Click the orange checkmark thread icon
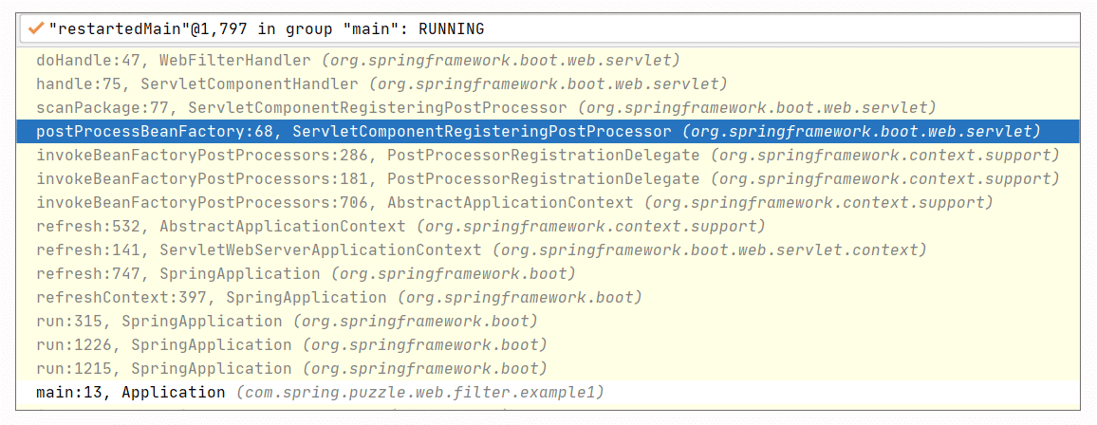Viewport: 1097px width, 425px height. (x=36, y=29)
